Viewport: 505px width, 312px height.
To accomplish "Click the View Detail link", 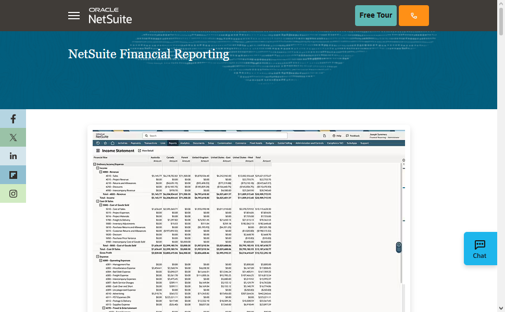I will coord(146,150).
